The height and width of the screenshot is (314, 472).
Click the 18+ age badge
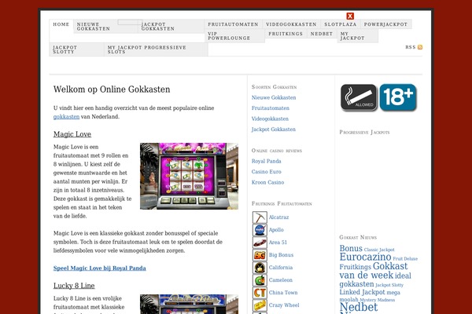click(398, 97)
